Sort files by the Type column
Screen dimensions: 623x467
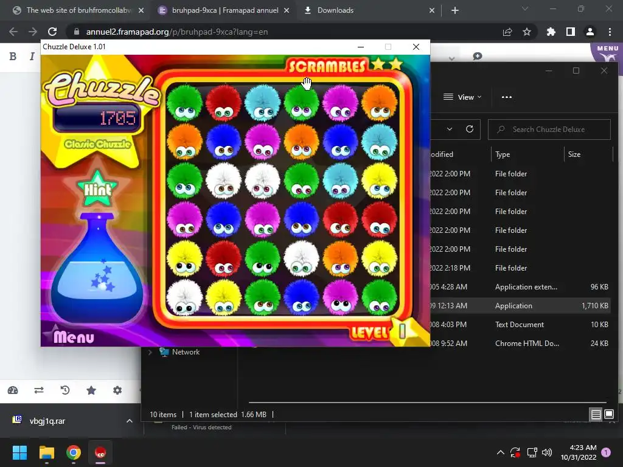click(x=502, y=154)
